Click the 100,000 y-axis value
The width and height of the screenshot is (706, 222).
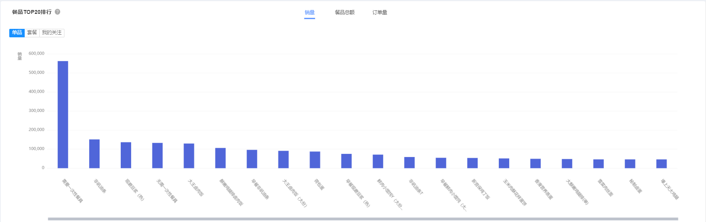pos(37,149)
